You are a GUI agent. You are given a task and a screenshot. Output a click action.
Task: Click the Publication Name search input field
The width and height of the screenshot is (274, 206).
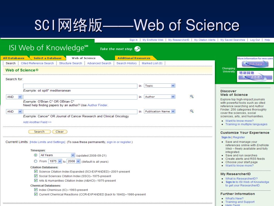(80, 112)
